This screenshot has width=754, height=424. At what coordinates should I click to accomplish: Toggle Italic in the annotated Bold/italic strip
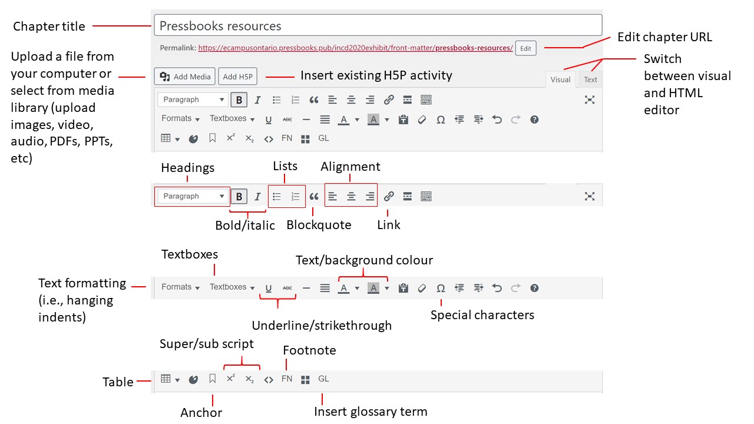tap(257, 196)
